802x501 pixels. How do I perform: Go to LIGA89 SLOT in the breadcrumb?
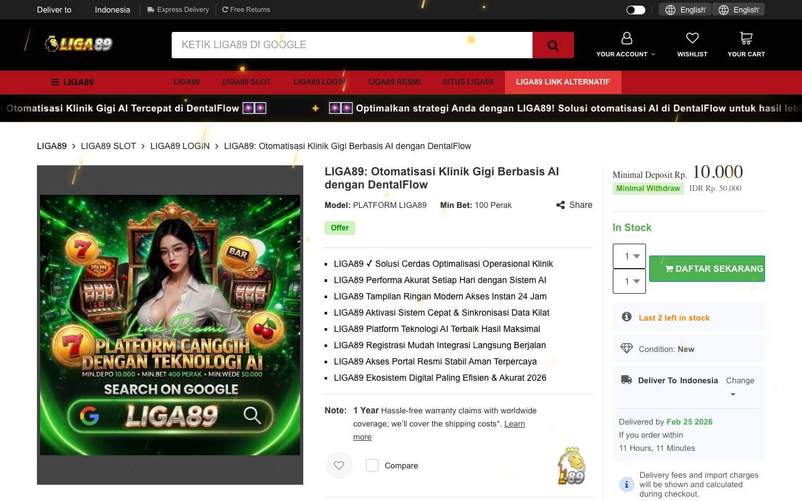(x=108, y=146)
